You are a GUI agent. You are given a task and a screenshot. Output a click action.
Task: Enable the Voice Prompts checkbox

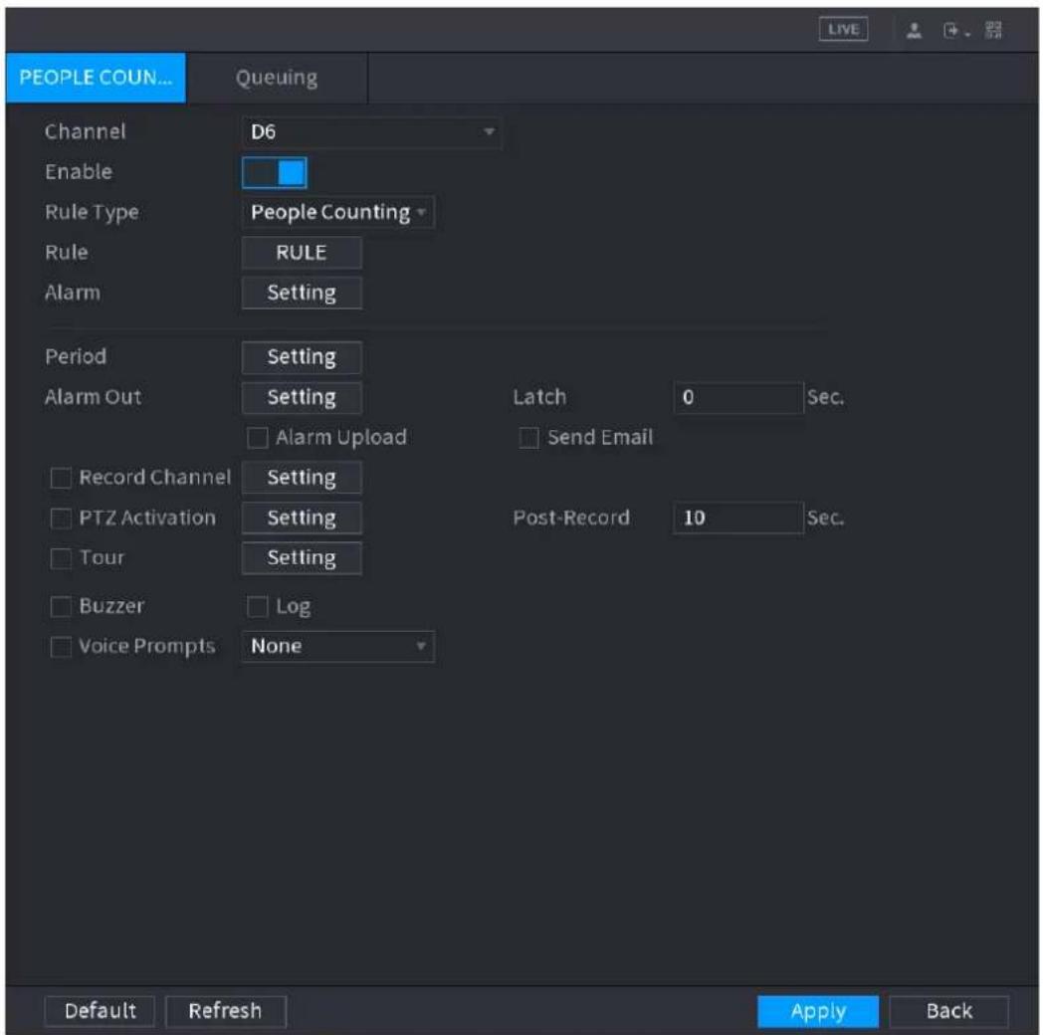[61, 647]
